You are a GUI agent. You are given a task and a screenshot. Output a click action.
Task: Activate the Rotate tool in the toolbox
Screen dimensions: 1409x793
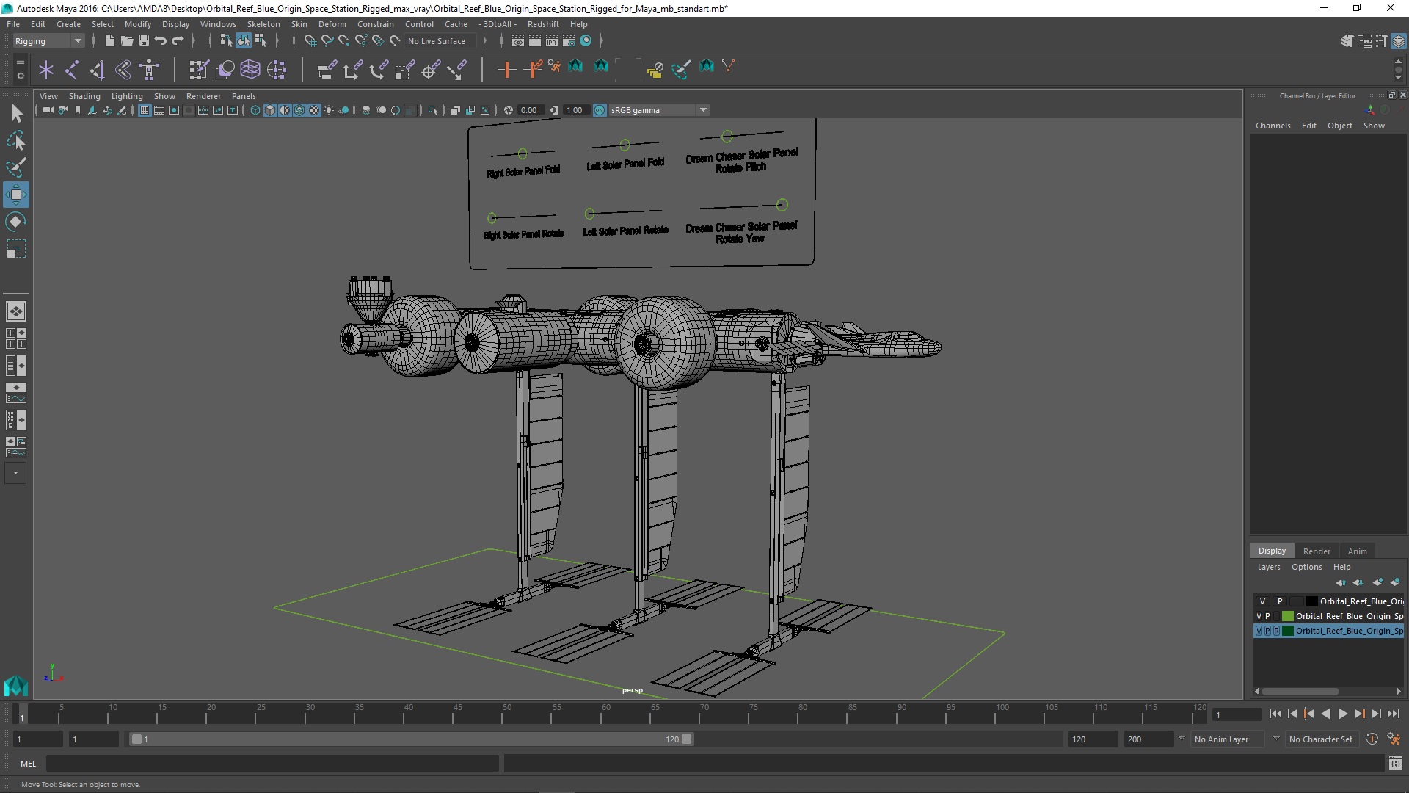pyautogui.click(x=15, y=222)
